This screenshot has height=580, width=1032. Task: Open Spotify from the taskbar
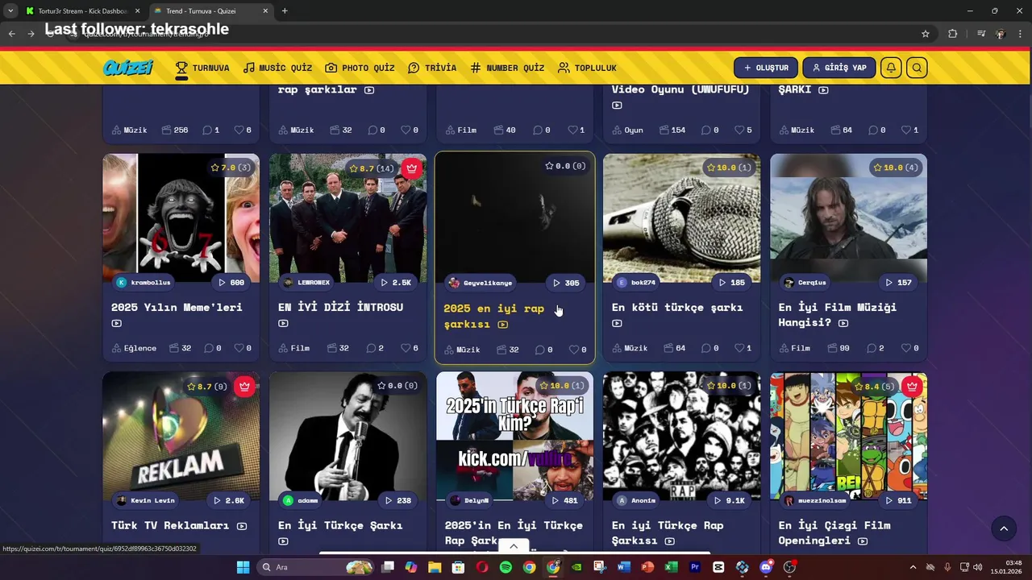coord(506,567)
